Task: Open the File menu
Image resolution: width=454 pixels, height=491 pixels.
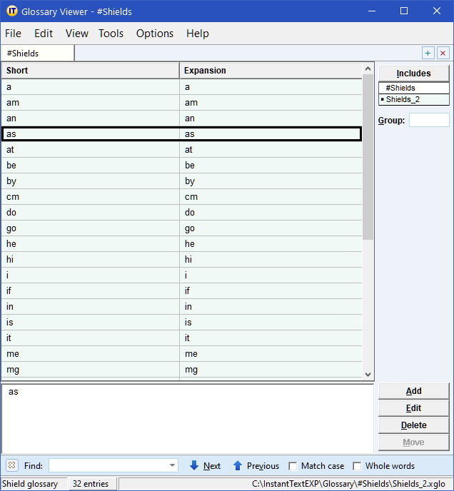Action: pos(13,34)
